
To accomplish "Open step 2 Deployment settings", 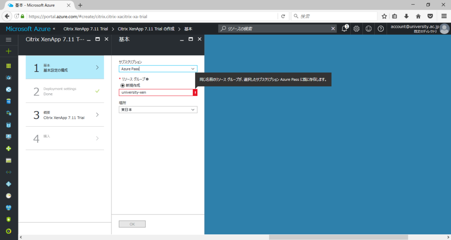I will tap(65, 91).
